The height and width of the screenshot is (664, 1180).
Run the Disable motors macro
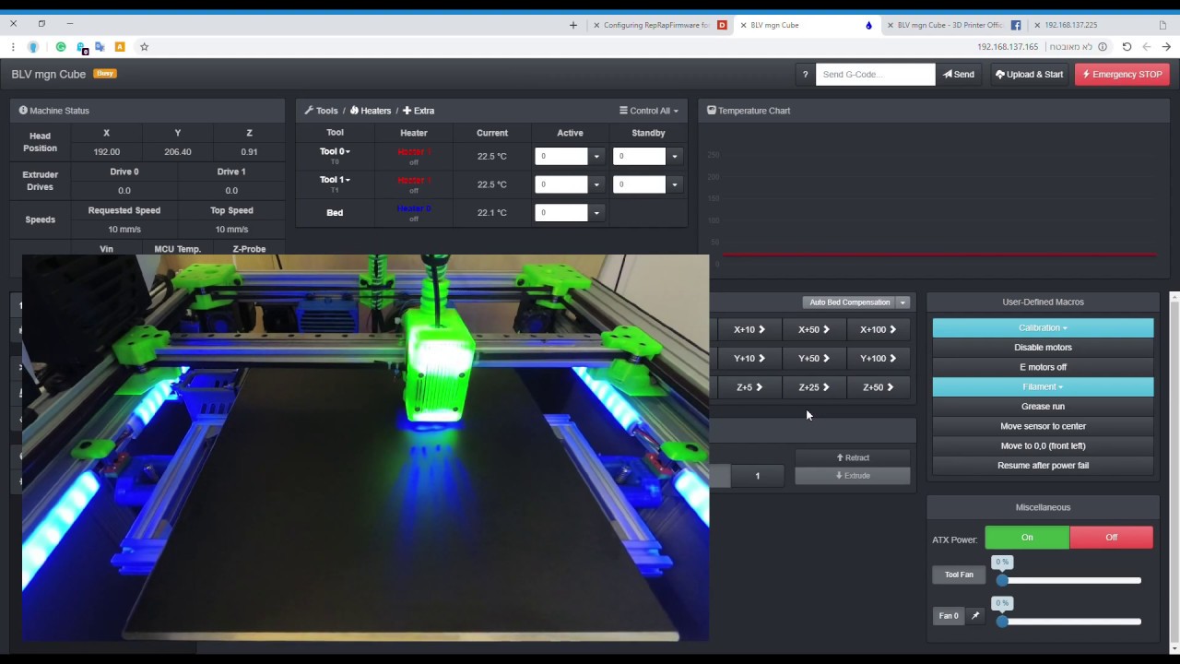1043,348
